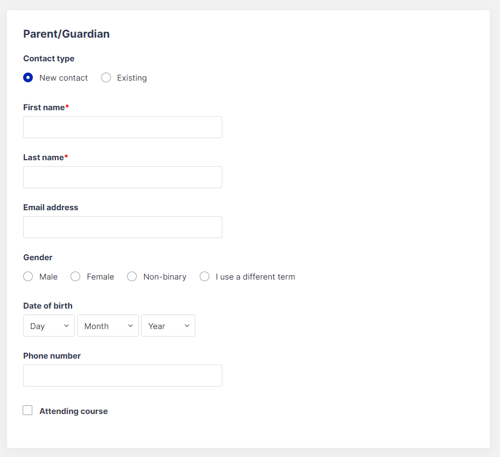Open the Day dropdown for date of birth
Screen dimensions: 500x457
click(x=49, y=326)
